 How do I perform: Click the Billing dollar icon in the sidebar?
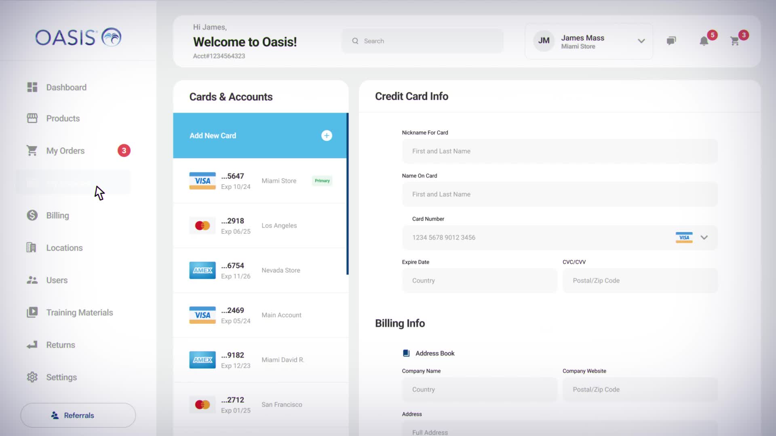[32, 216]
